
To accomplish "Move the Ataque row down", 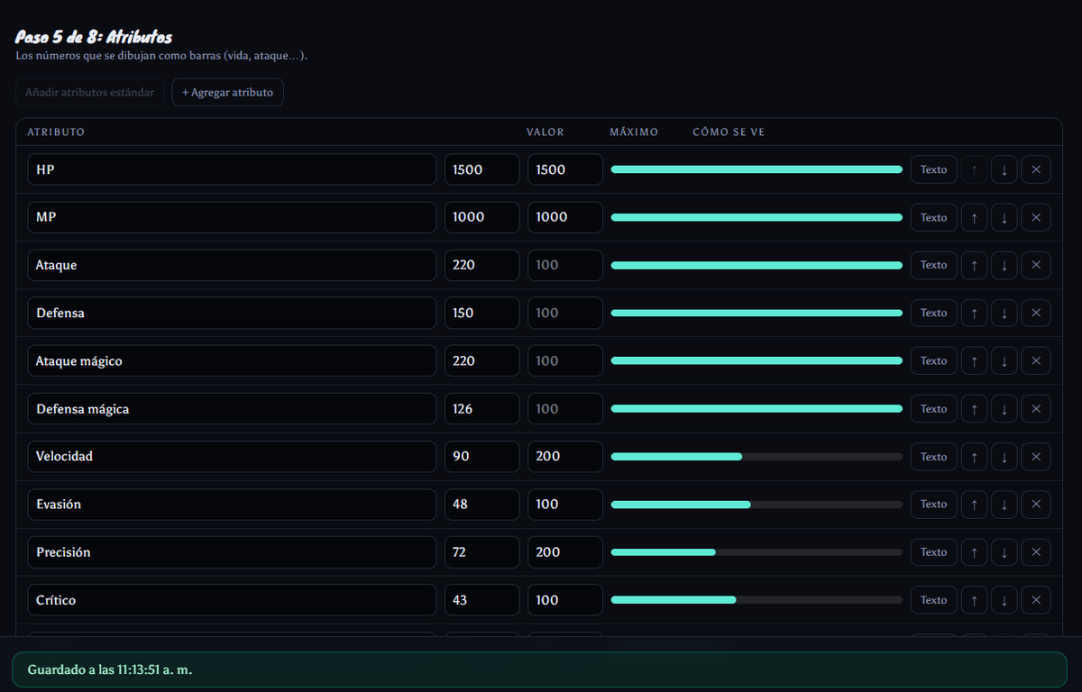I will click(1004, 265).
